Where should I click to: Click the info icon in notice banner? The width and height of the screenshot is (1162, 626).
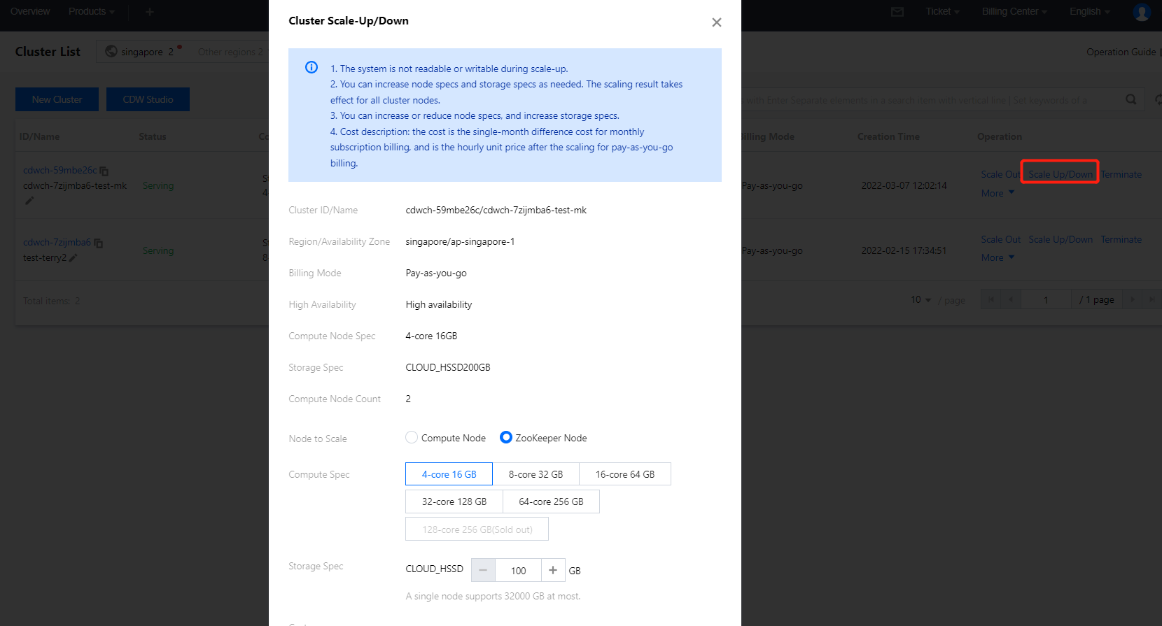tap(311, 68)
